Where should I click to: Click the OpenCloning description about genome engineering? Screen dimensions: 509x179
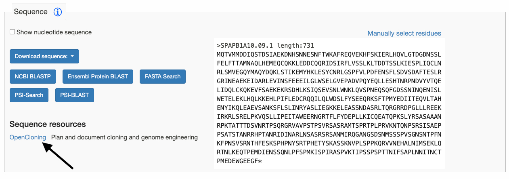[124, 137]
